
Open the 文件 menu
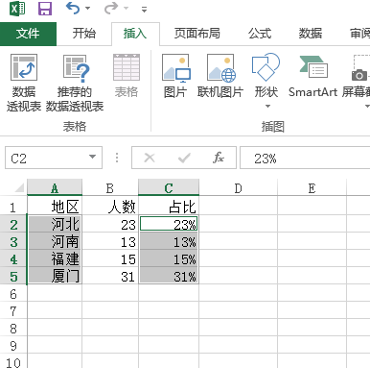pyautogui.click(x=28, y=34)
